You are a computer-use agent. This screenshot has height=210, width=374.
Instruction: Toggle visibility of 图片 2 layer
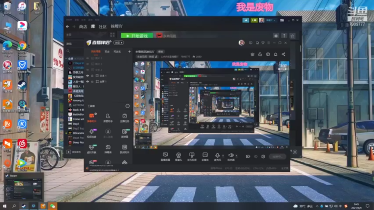[x=87, y=64]
